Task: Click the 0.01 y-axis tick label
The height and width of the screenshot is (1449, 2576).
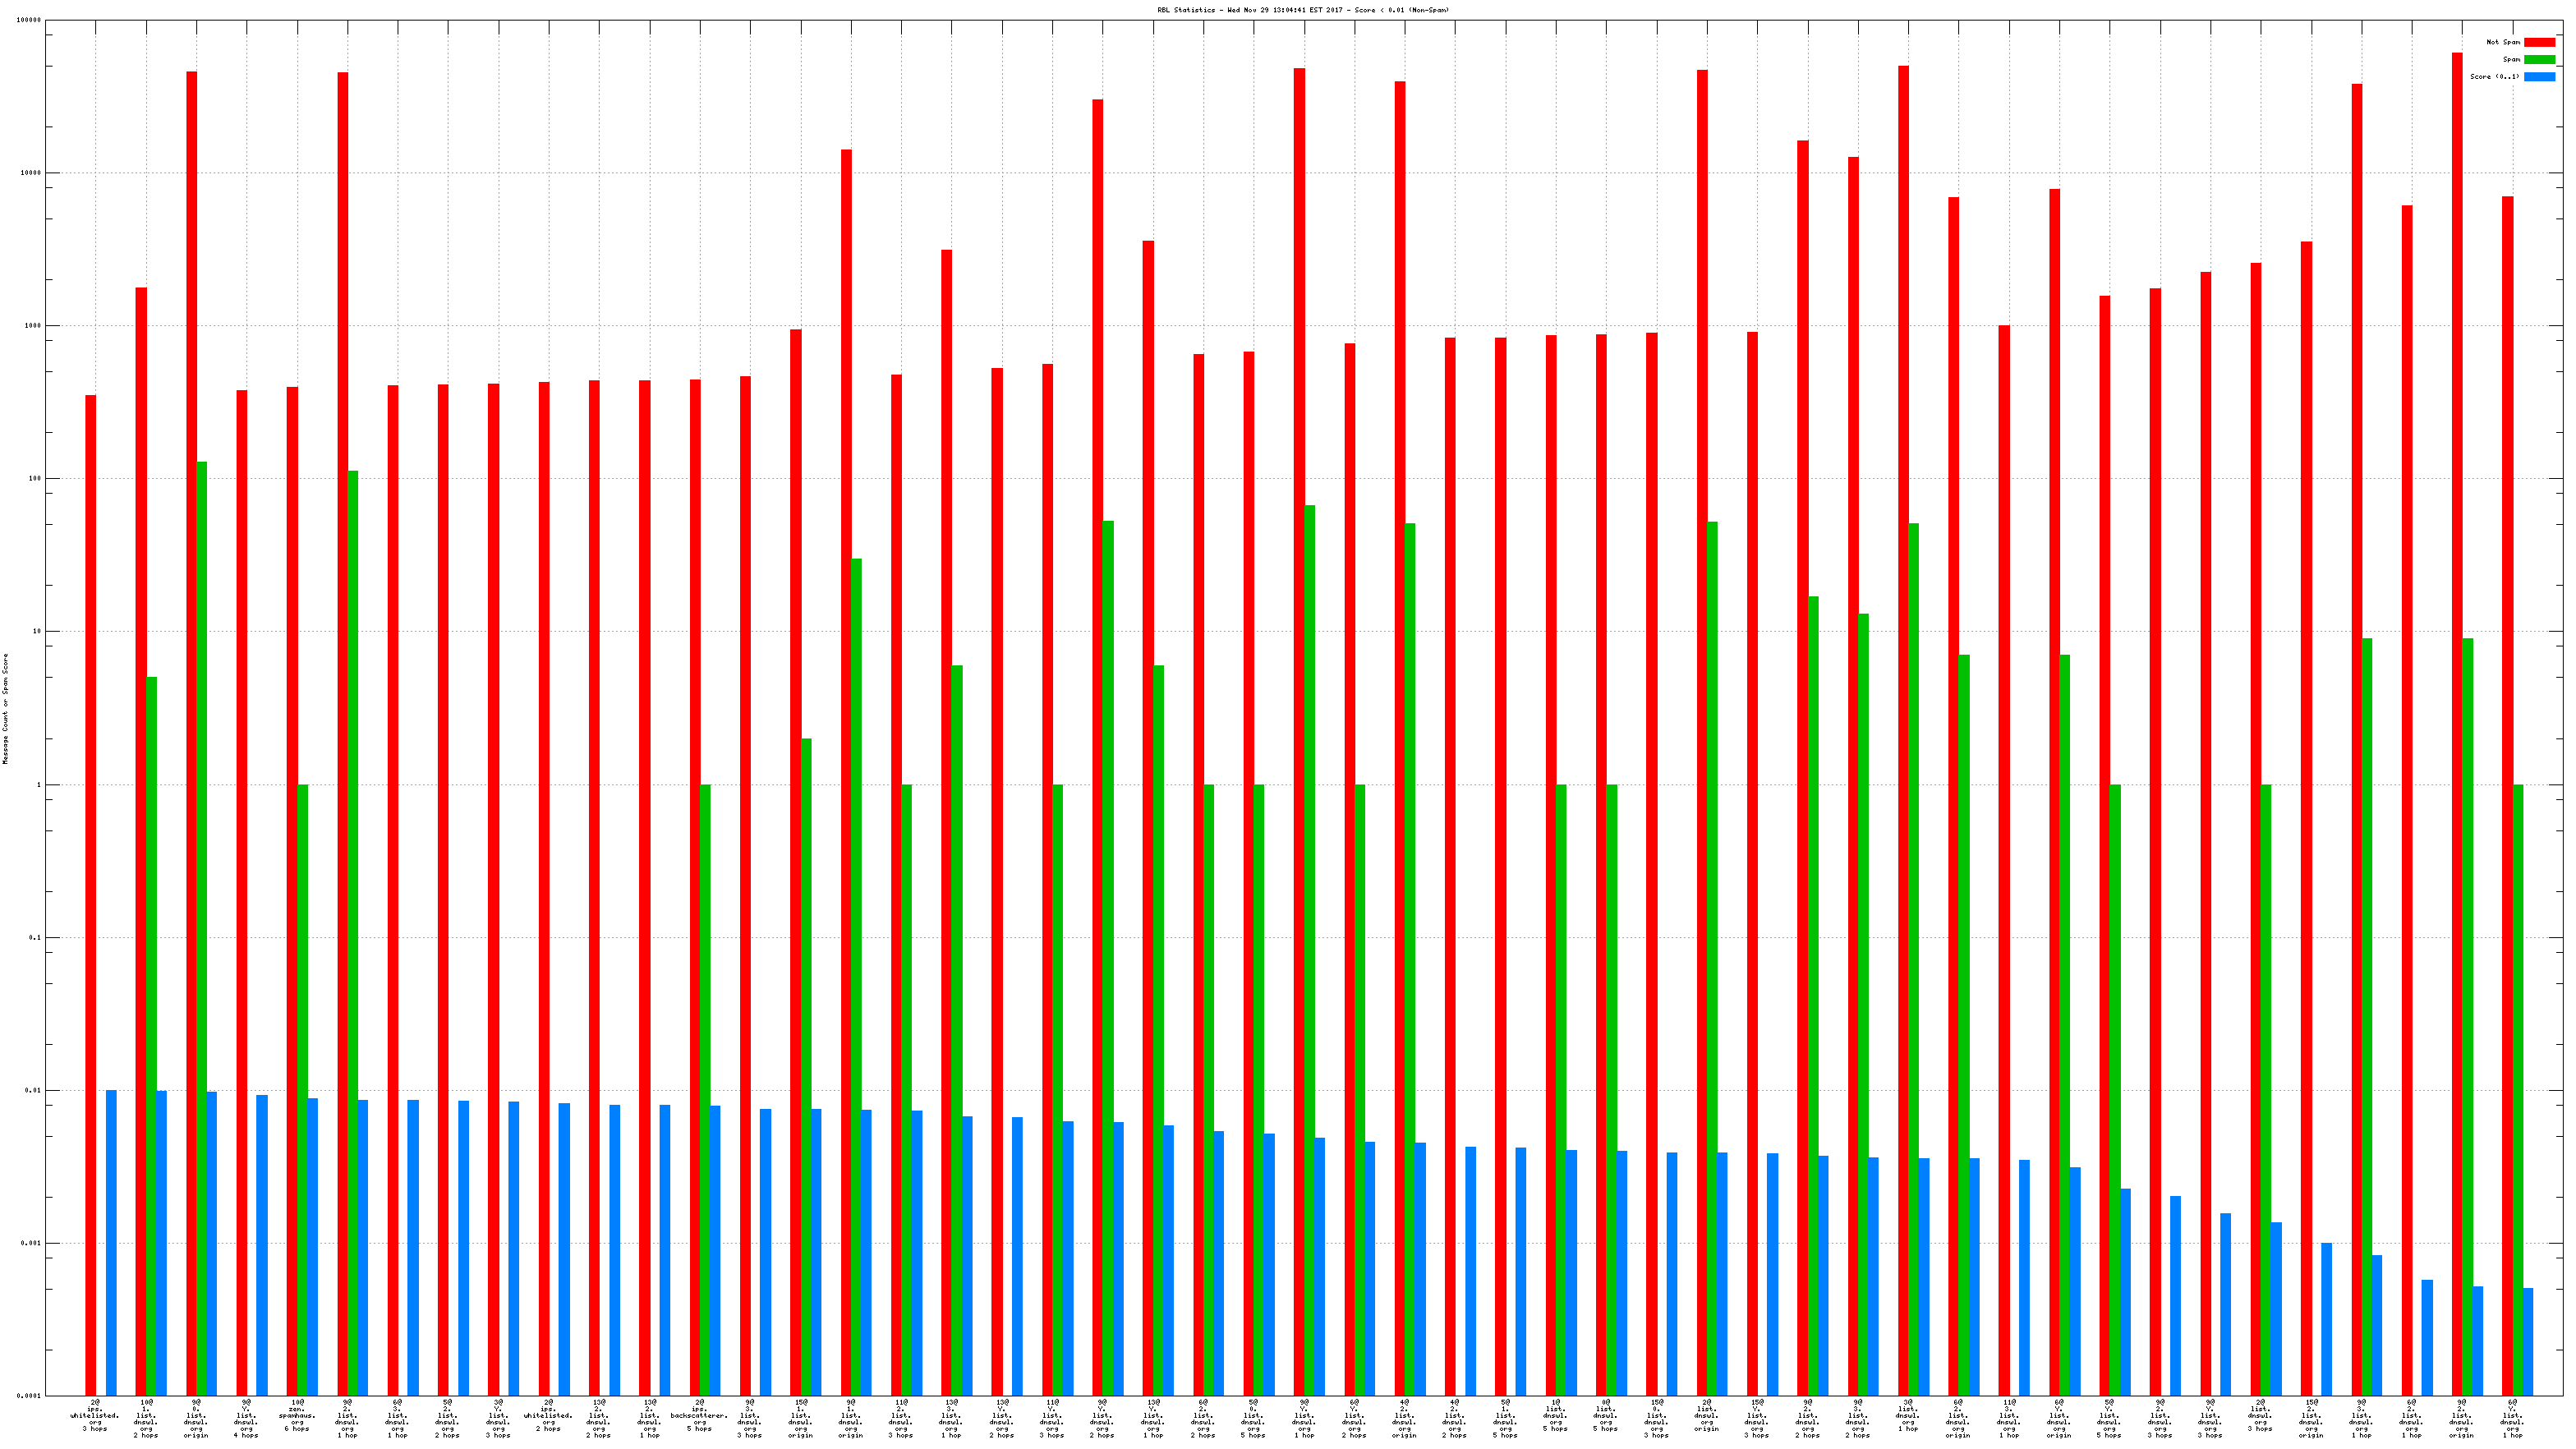Action: pos(34,1090)
